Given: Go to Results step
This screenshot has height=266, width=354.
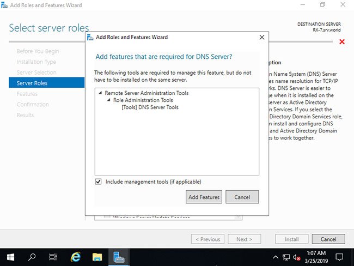Looking at the screenshot, I should 25,115.
